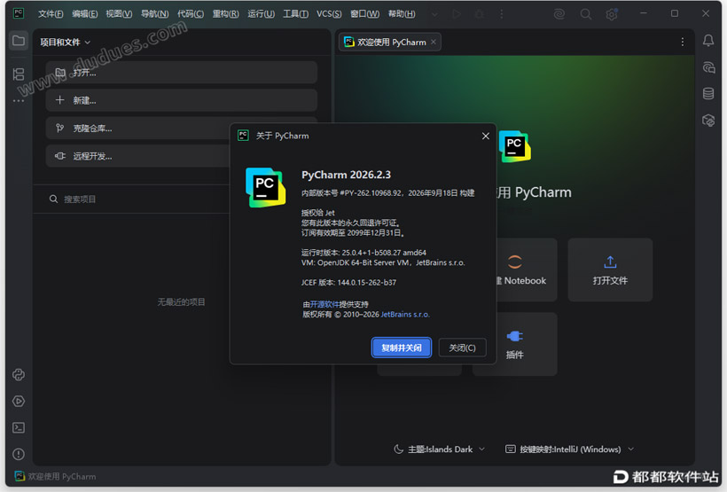Open the Terminal tool window icon
This screenshot has height=492, width=727.
tap(19, 427)
